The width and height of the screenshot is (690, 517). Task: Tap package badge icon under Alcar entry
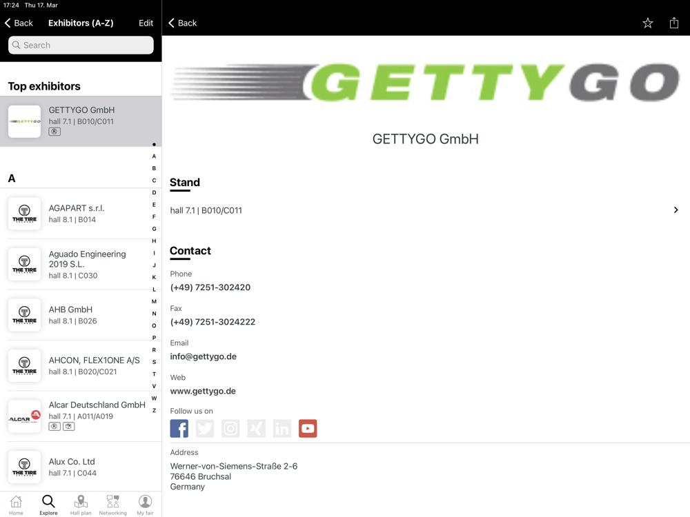(x=68, y=427)
